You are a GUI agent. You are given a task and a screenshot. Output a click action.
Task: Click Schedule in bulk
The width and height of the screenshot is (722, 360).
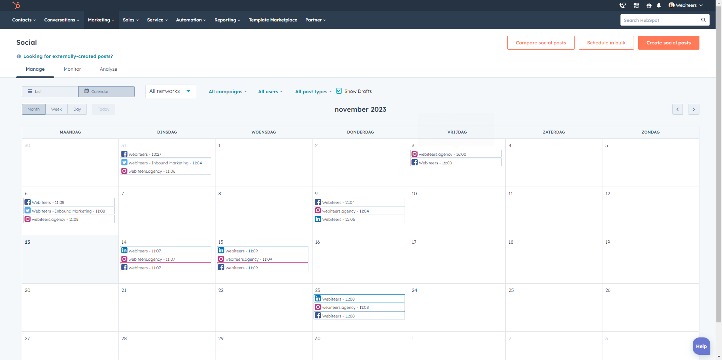click(606, 43)
